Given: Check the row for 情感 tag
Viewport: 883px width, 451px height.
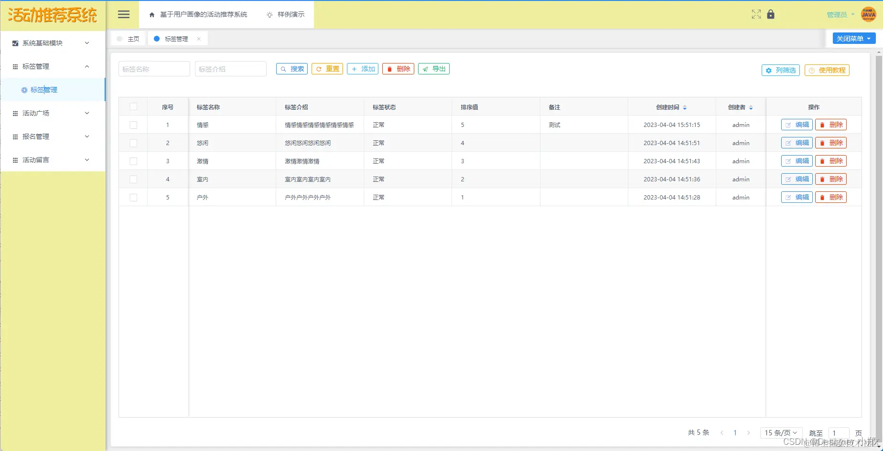Looking at the screenshot, I should (x=133, y=125).
